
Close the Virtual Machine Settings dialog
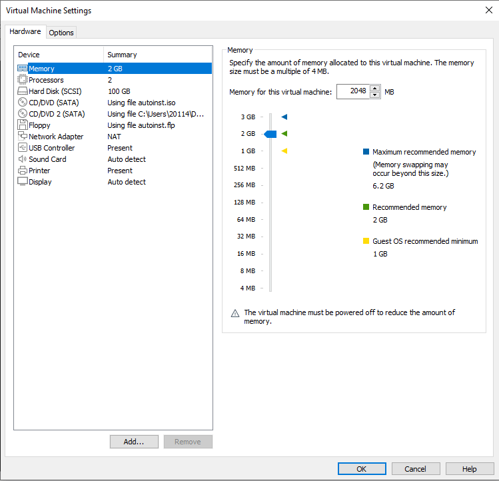click(x=489, y=10)
